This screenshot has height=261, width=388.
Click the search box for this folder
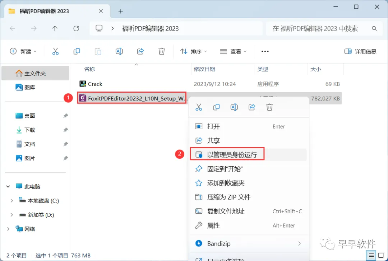pos(325,28)
